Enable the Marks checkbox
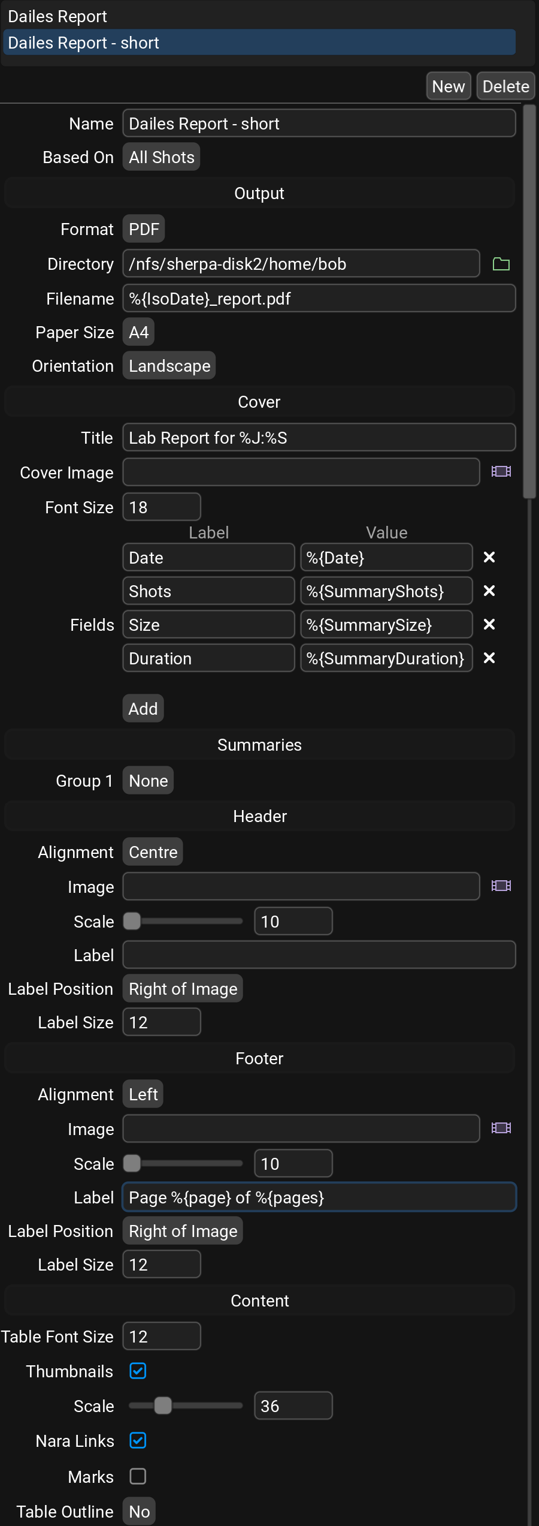The height and width of the screenshot is (1526, 539). point(138,1476)
